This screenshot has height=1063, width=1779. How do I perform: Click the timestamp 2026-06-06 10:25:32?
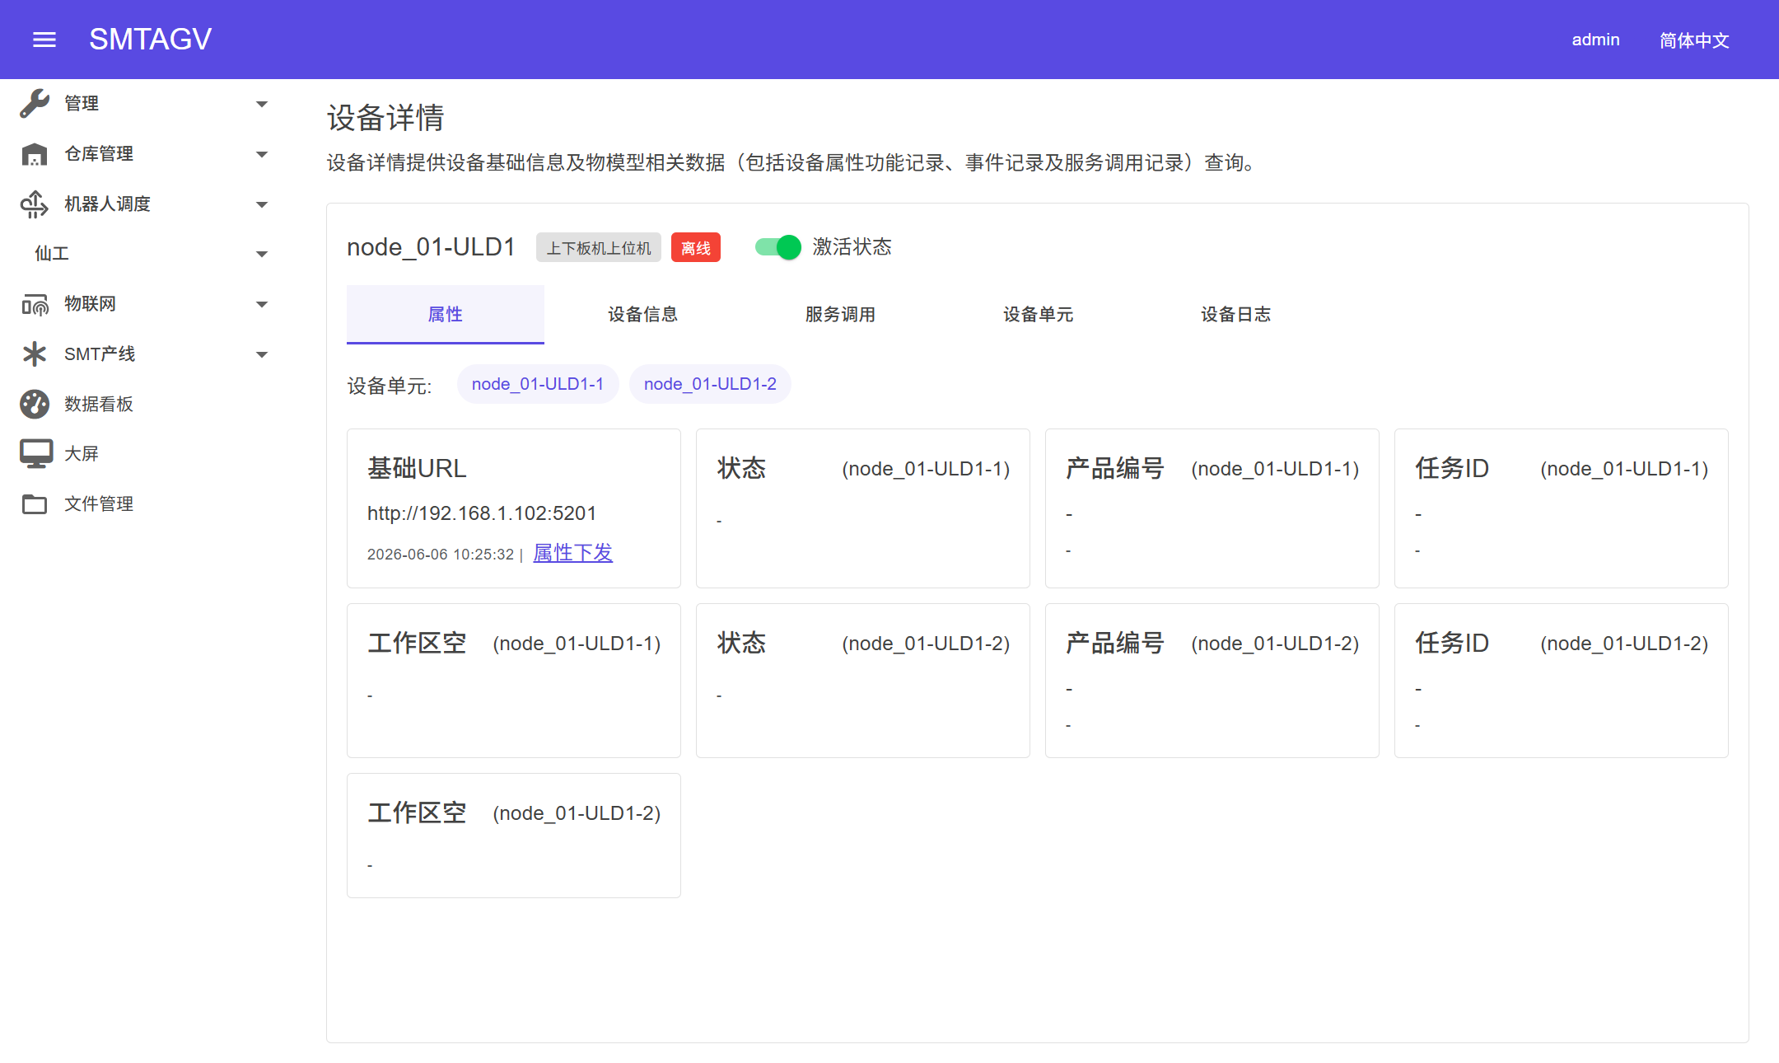coord(441,555)
